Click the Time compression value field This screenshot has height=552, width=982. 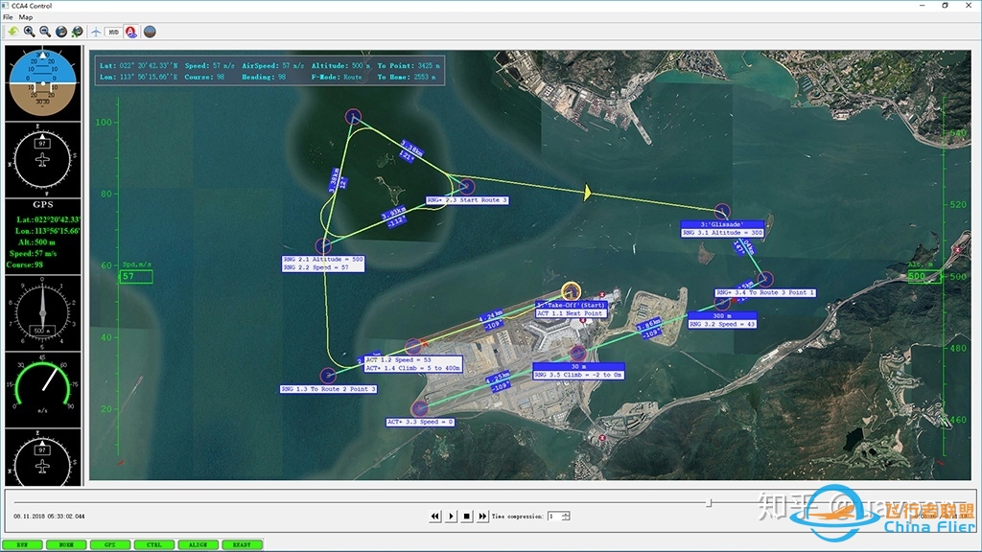553,516
